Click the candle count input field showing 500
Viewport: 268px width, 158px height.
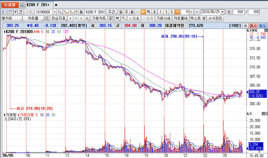click(x=239, y=12)
